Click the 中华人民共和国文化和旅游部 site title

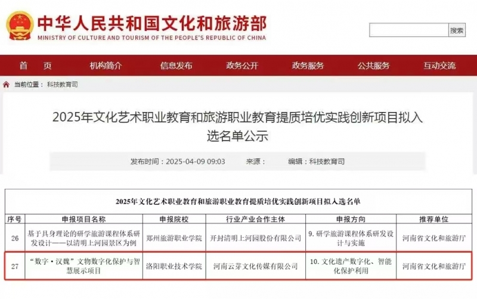click(x=151, y=23)
